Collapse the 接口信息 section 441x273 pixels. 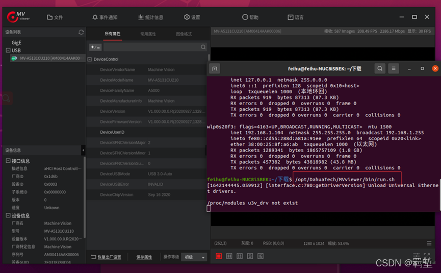coord(8,161)
